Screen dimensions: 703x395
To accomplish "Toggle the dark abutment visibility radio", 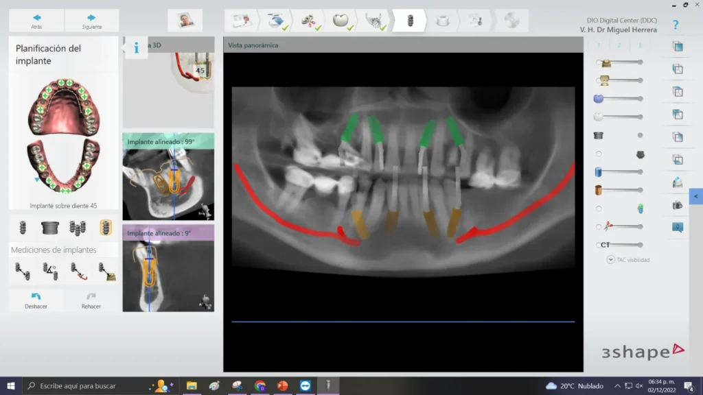I will click(599, 154).
